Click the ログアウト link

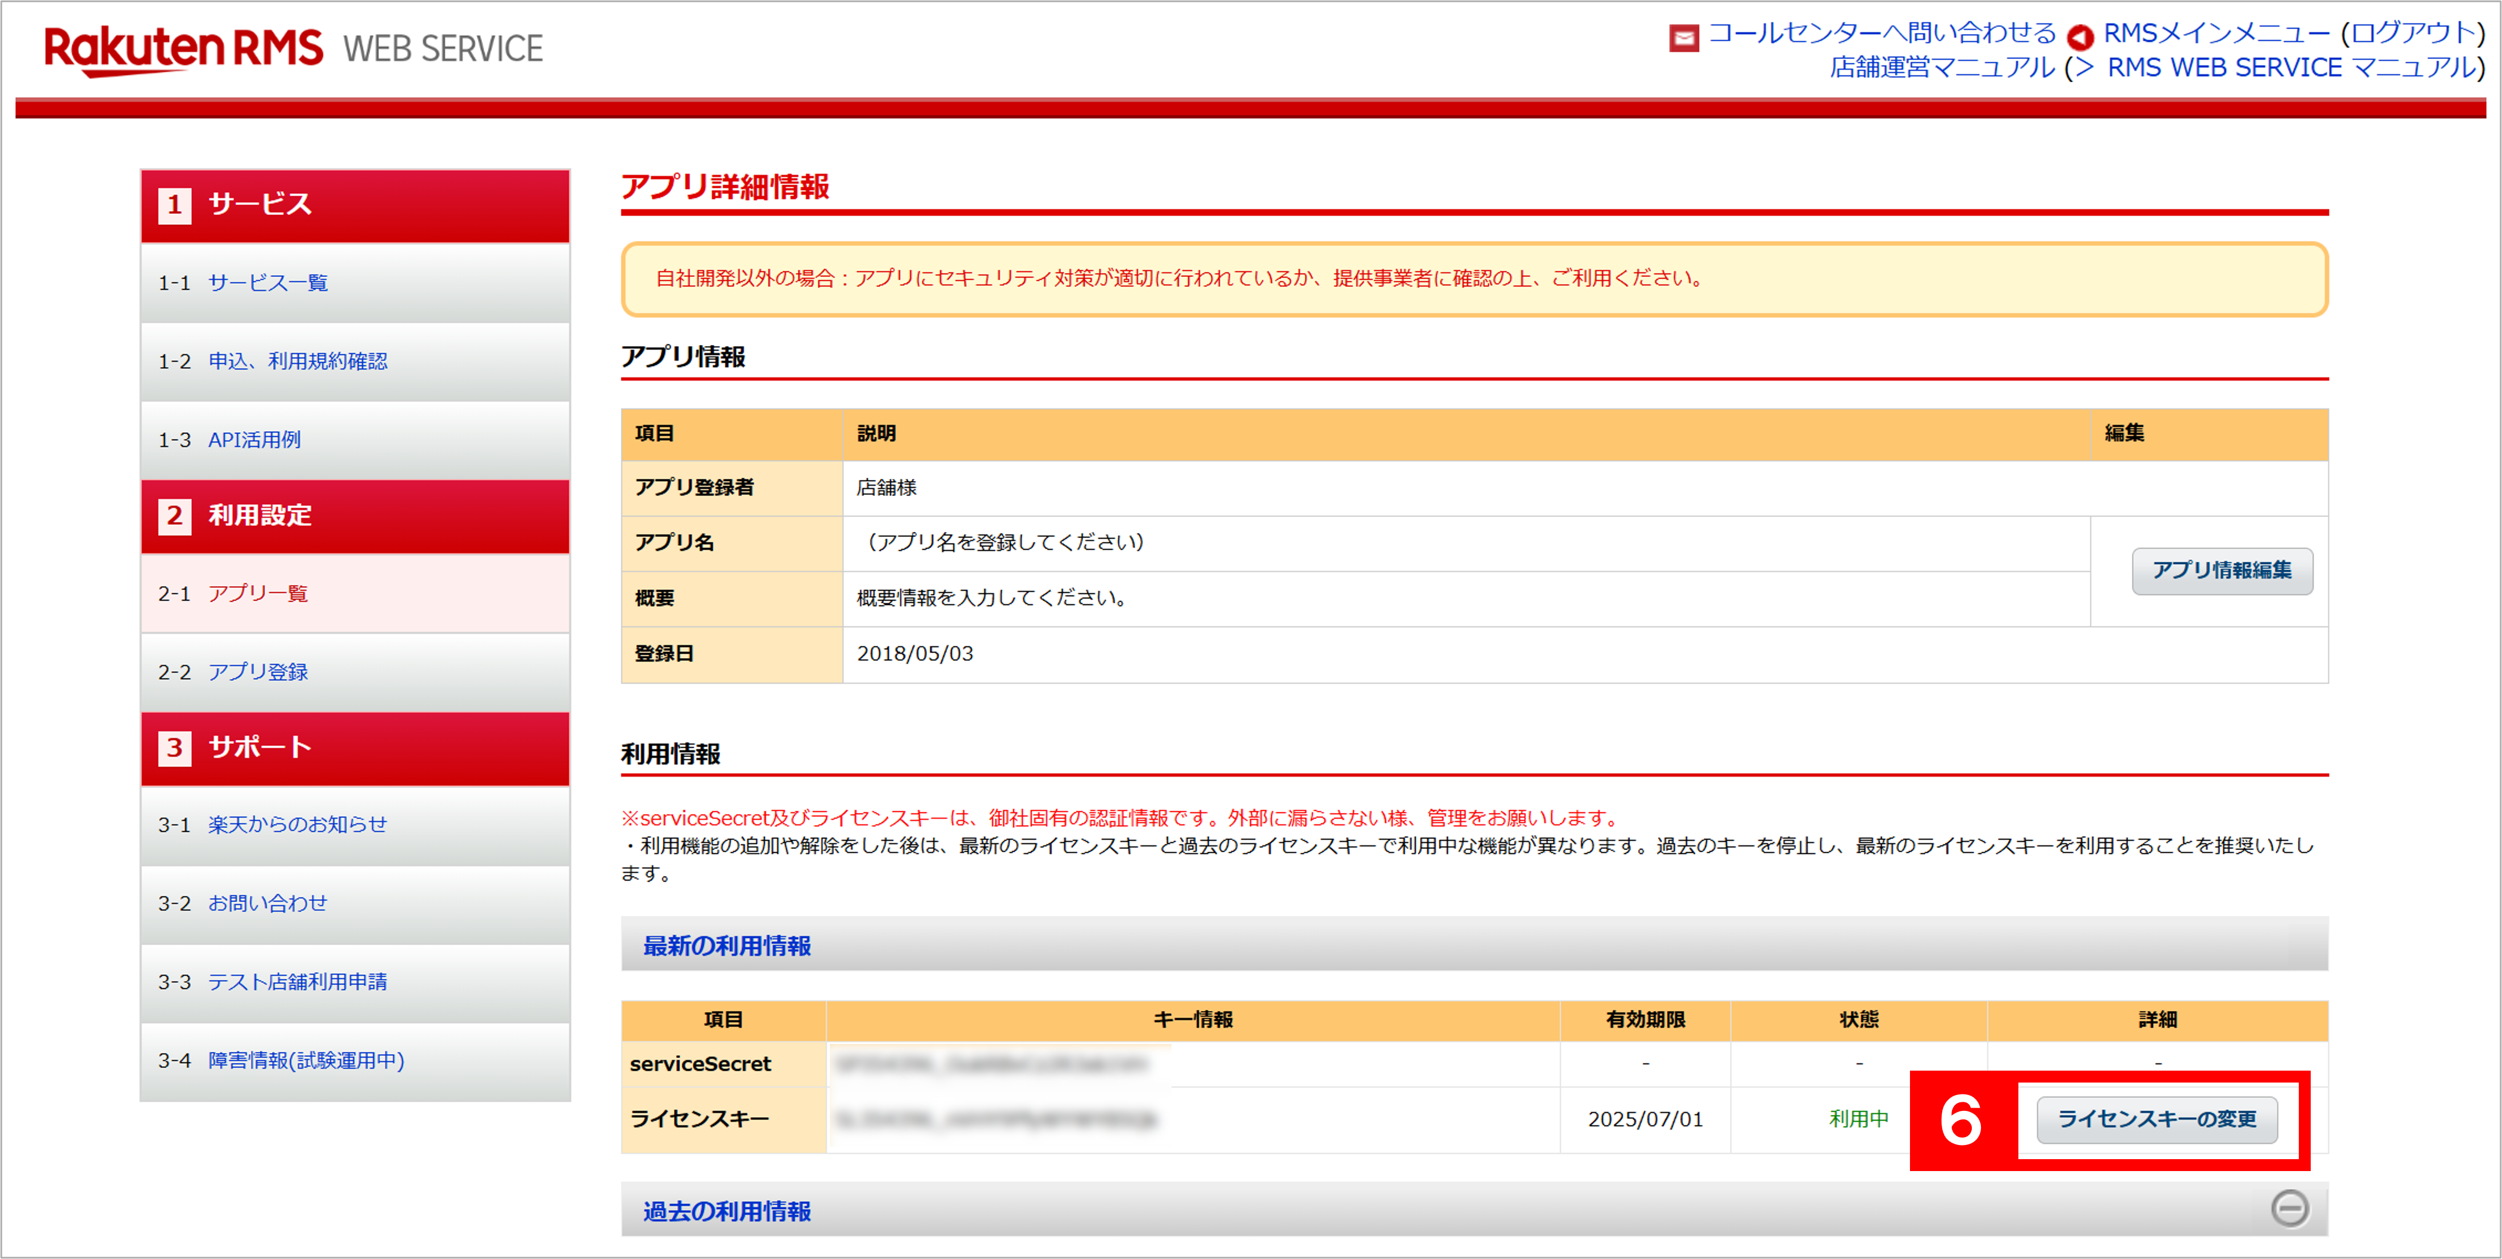pyautogui.click(x=2413, y=34)
